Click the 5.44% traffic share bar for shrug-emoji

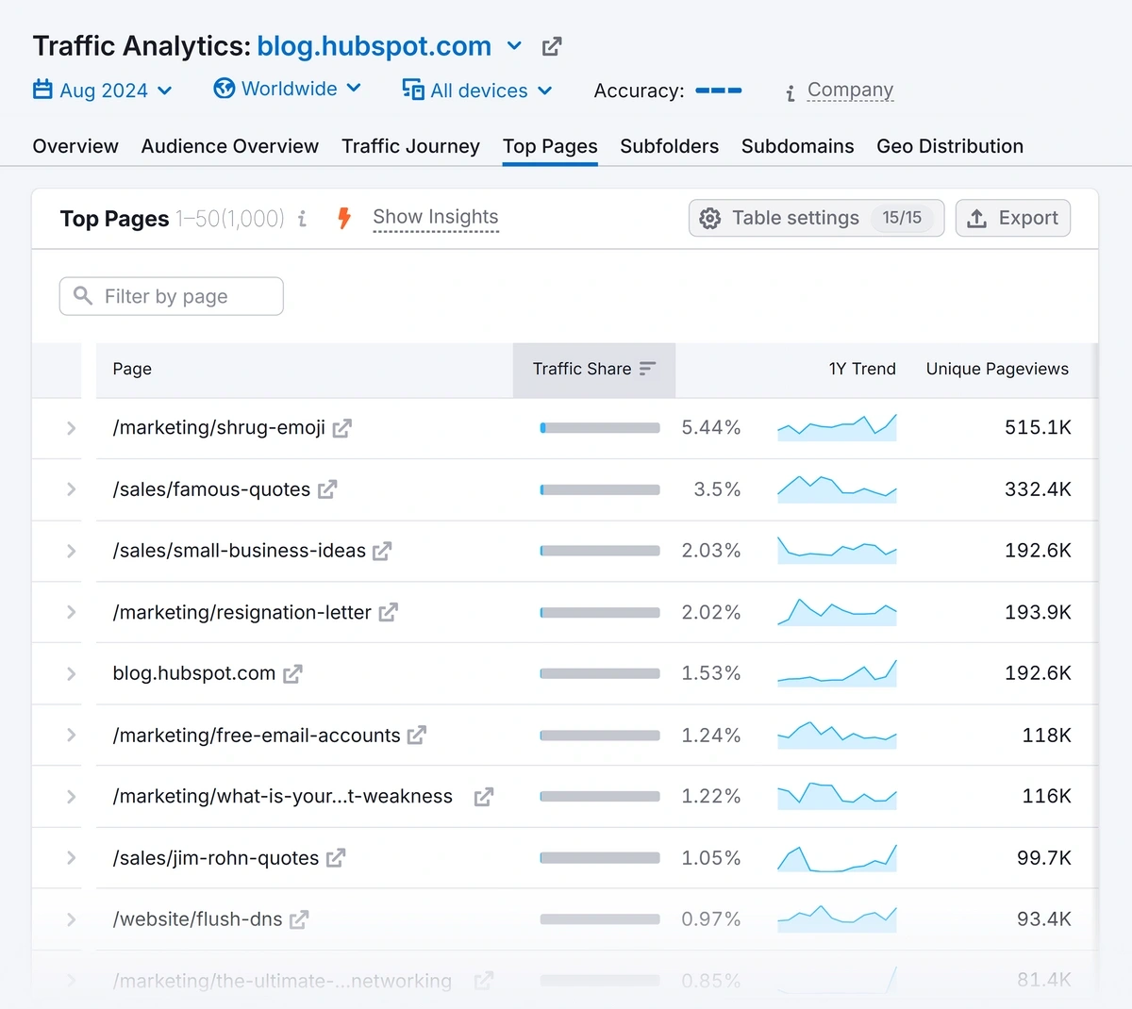[x=600, y=428]
